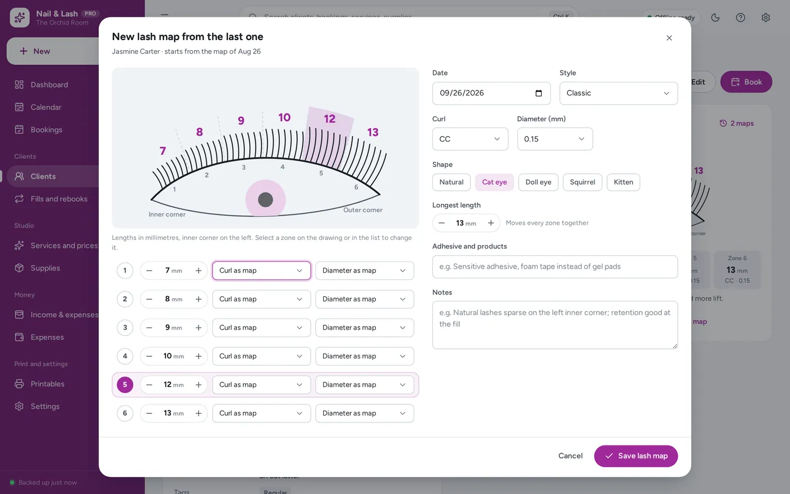Open the Curl dropdown showing CC
This screenshot has width=790, height=494.
(470, 139)
